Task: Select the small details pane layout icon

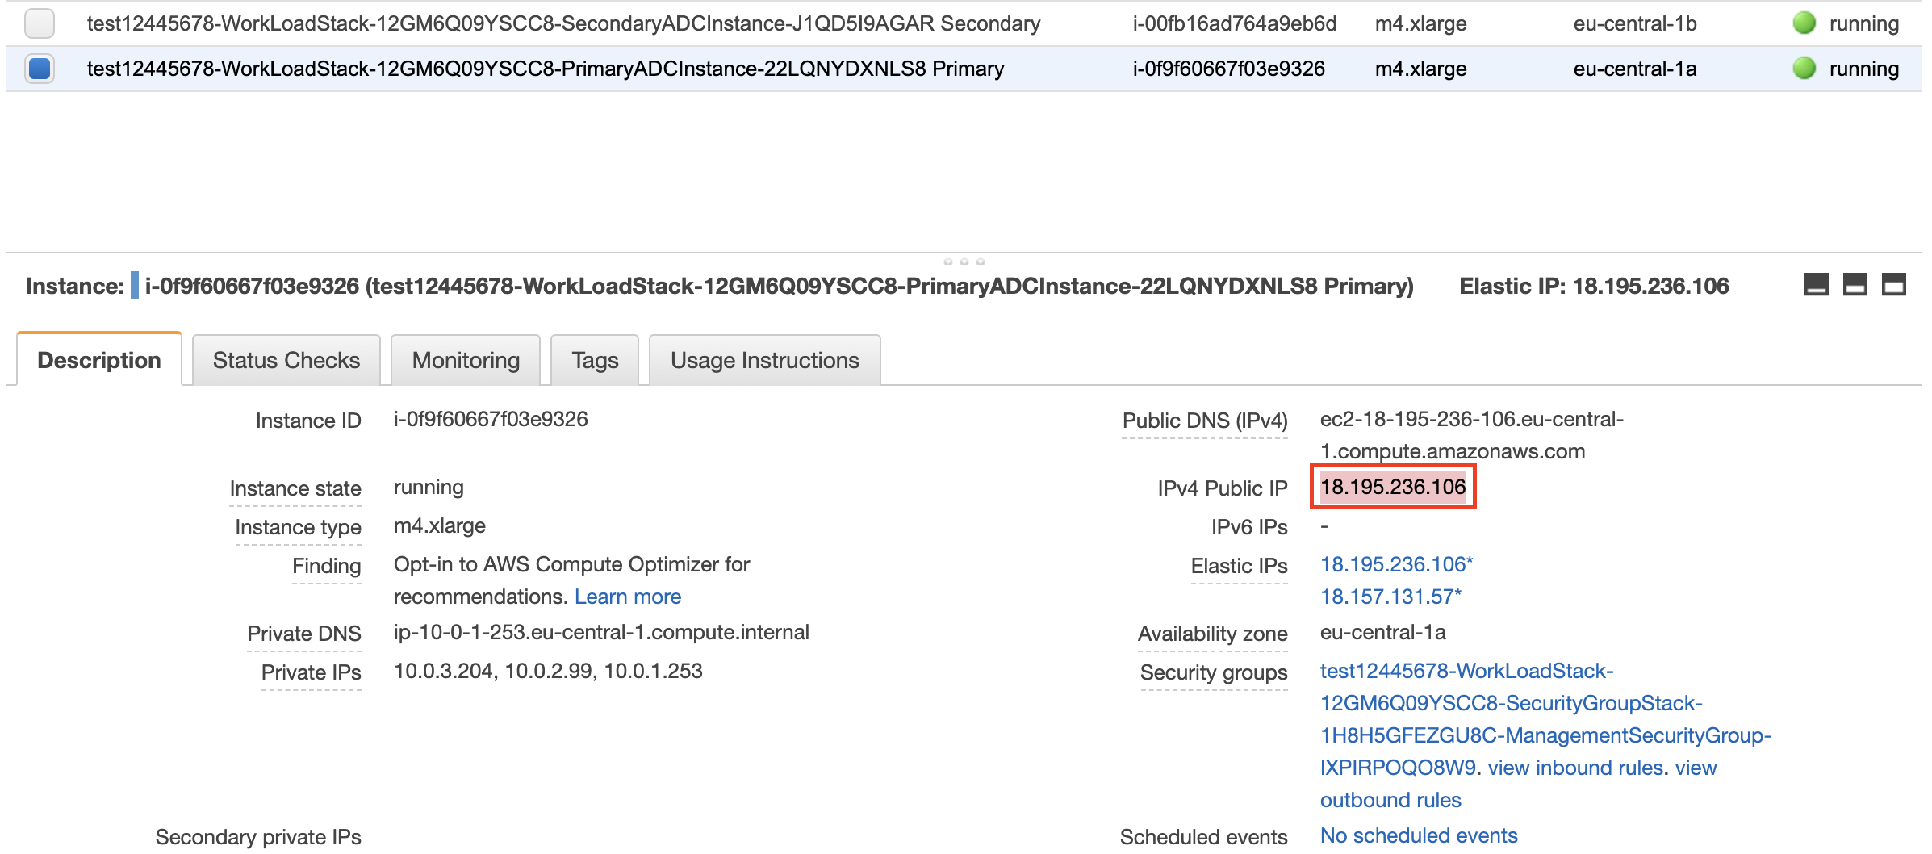Action: click(x=1816, y=285)
